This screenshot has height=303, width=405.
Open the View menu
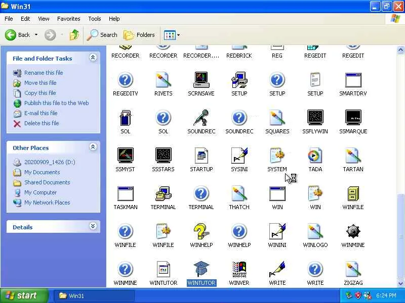pos(44,19)
